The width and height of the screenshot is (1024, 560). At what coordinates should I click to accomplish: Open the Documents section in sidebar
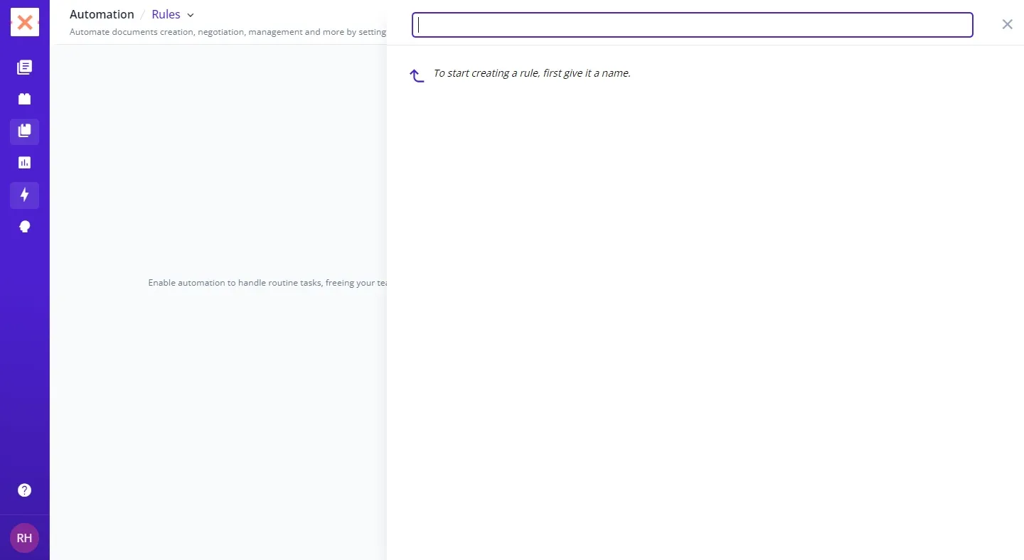[x=24, y=68]
